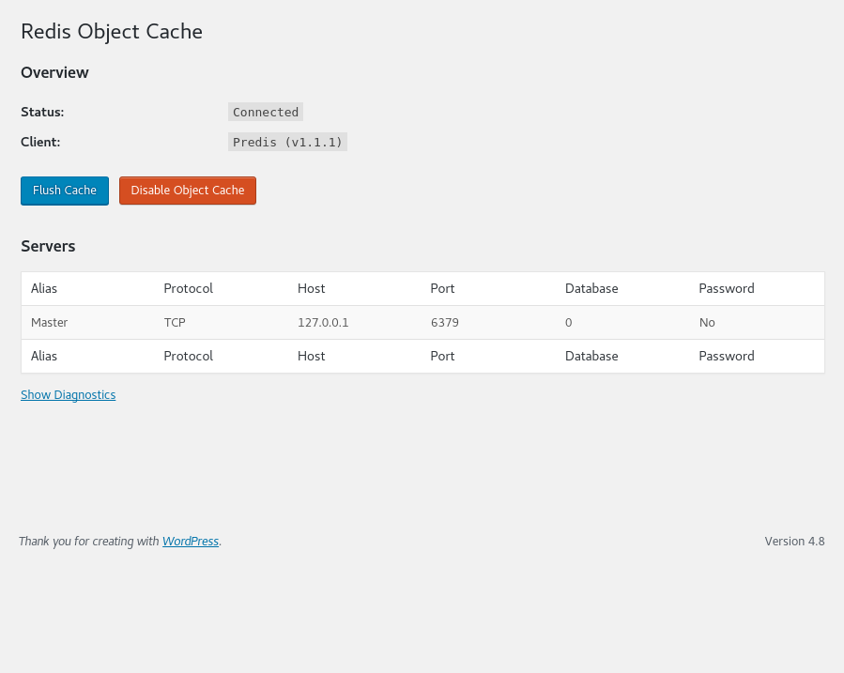Select the Connected status value
Viewport: 844px width, 673px height.
(x=266, y=112)
